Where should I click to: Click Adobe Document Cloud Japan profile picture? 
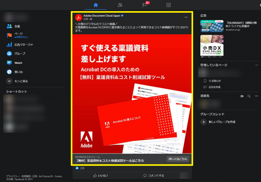(79, 18)
